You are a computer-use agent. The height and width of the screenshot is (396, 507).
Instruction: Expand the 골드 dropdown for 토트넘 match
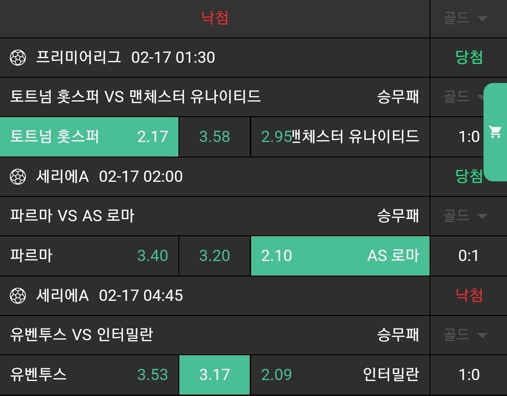coord(463,97)
